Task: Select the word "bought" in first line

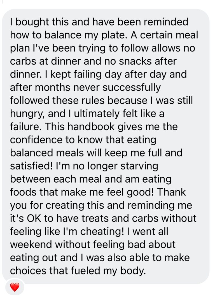Action: point(32,22)
